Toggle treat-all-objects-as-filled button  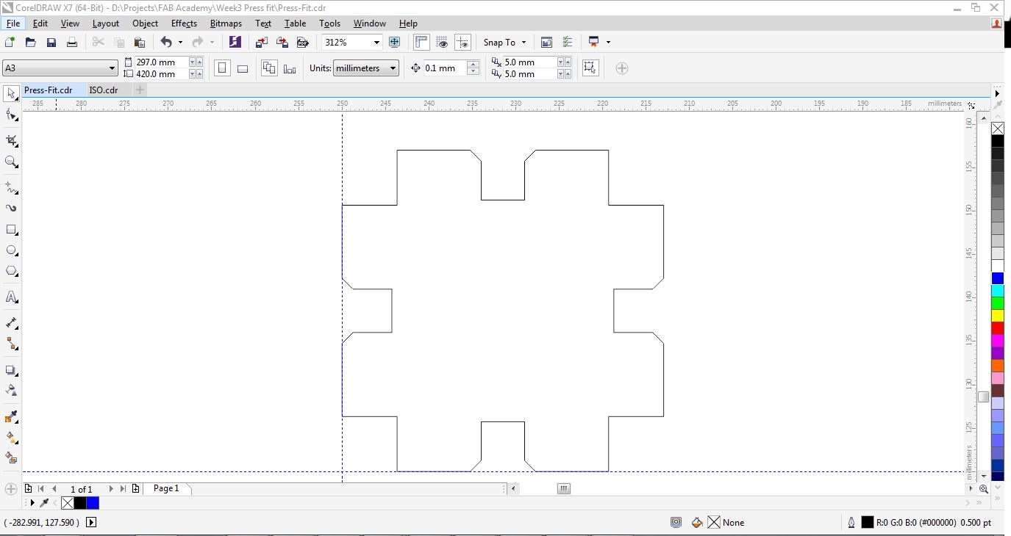[590, 68]
